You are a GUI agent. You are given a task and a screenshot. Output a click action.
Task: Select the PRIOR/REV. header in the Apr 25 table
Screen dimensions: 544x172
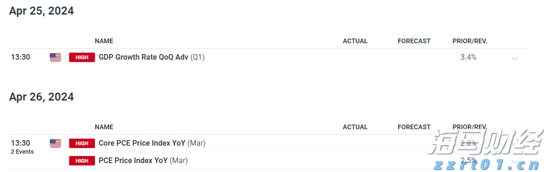click(470, 41)
